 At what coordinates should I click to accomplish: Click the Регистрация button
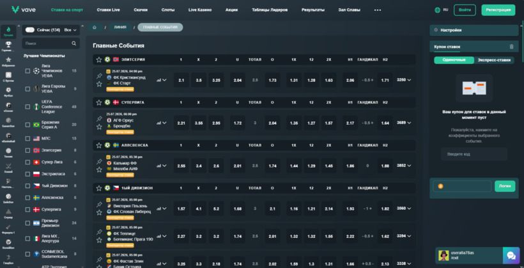pos(498,10)
